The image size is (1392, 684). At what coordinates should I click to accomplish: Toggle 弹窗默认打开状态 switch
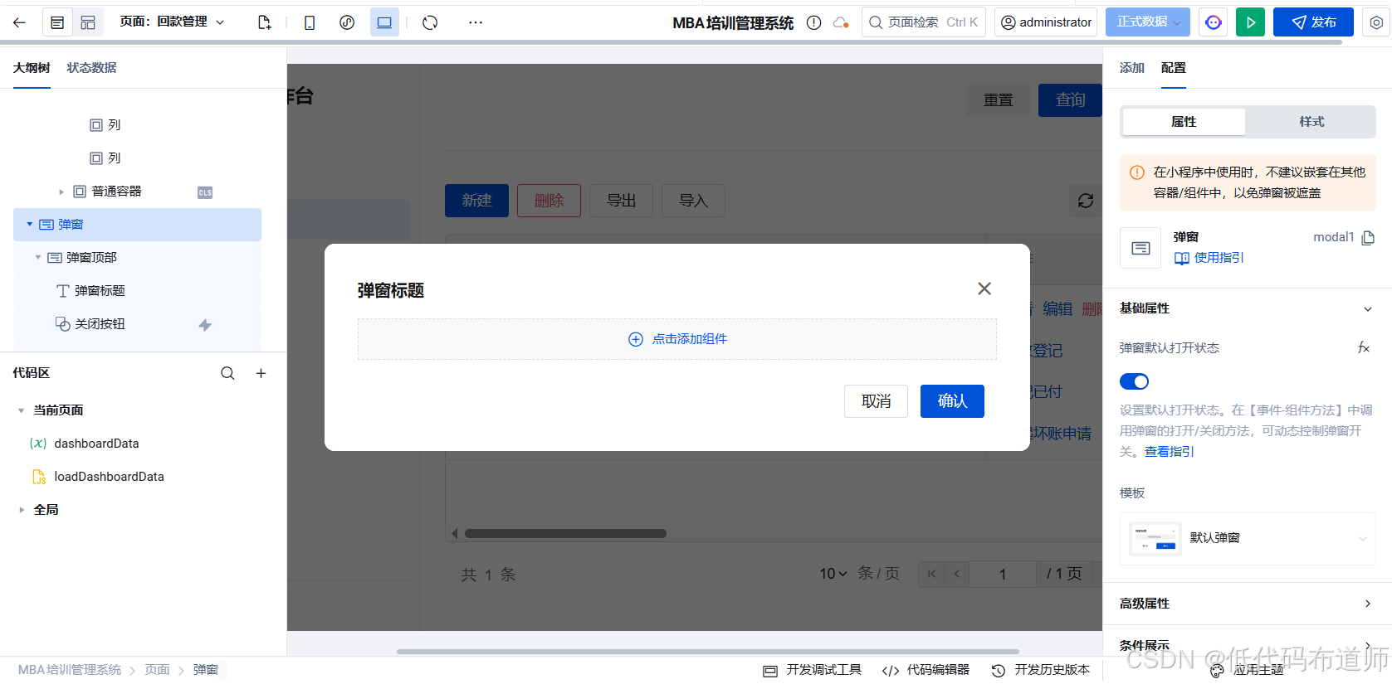(x=1134, y=381)
